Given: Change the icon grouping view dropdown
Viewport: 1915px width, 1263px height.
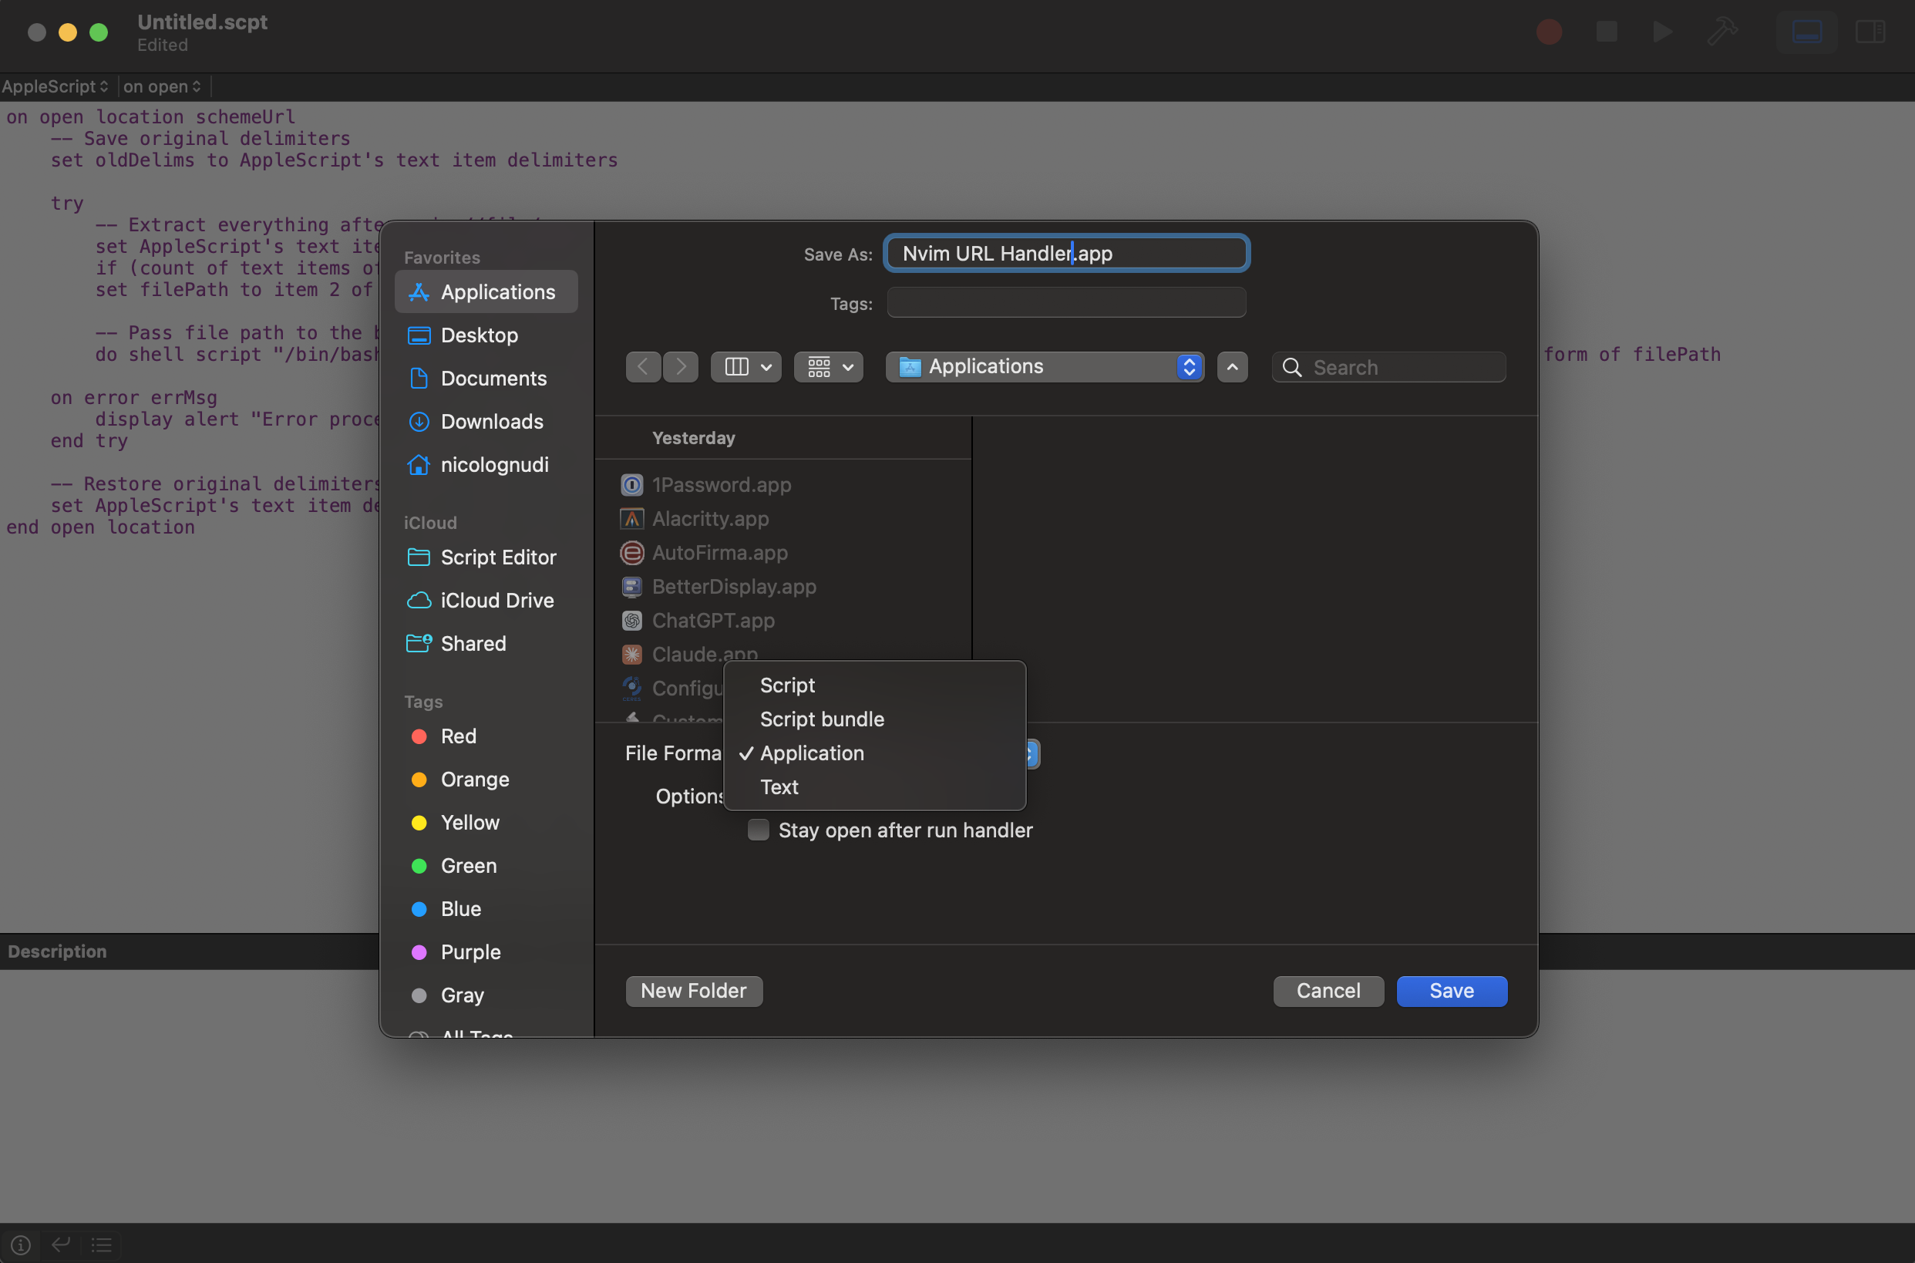Looking at the screenshot, I should pos(828,366).
